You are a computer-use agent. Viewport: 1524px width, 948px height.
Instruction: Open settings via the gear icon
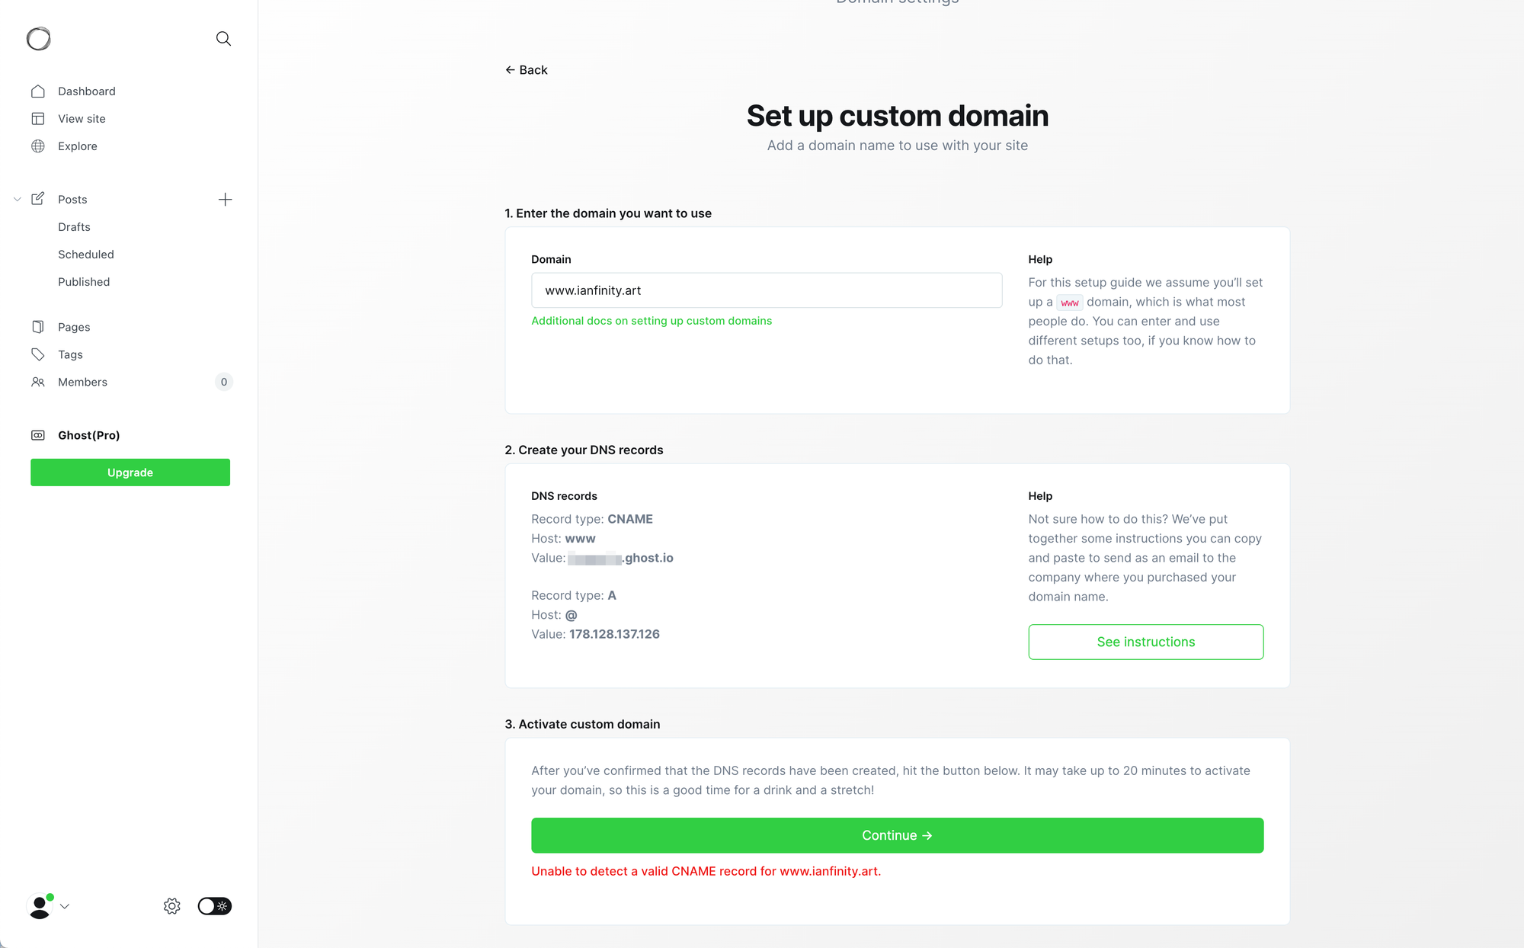point(172,906)
